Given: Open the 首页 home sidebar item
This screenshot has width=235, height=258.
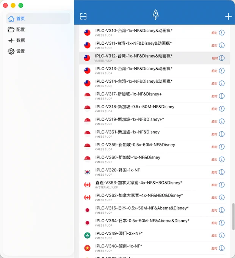Looking at the screenshot, I should click(38, 19).
